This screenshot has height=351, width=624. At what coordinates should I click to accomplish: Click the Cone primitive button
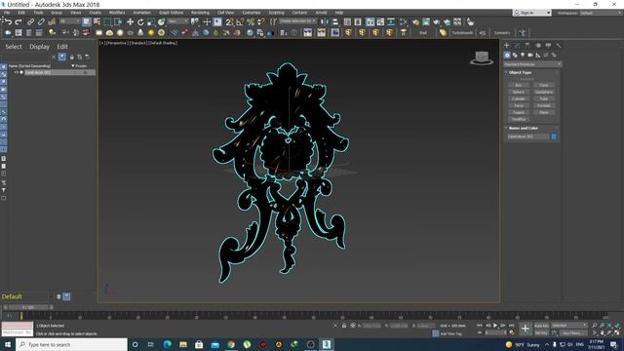pos(544,85)
